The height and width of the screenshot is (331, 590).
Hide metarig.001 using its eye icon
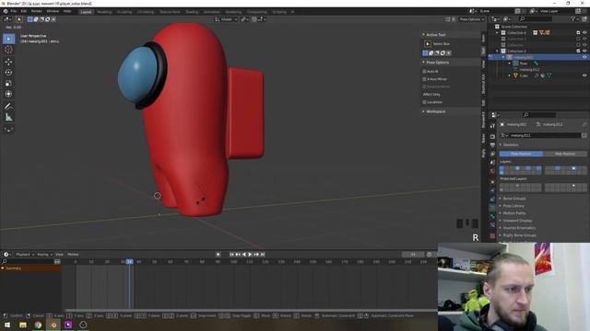pos(584,57)
